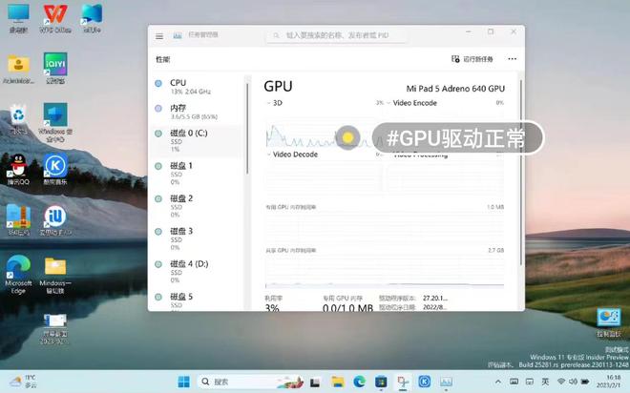
Task: Click the shared GPU memory graph
Action: 385,271
